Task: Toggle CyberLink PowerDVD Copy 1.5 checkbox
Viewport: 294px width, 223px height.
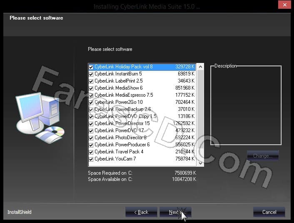Action: coord(91,117)
